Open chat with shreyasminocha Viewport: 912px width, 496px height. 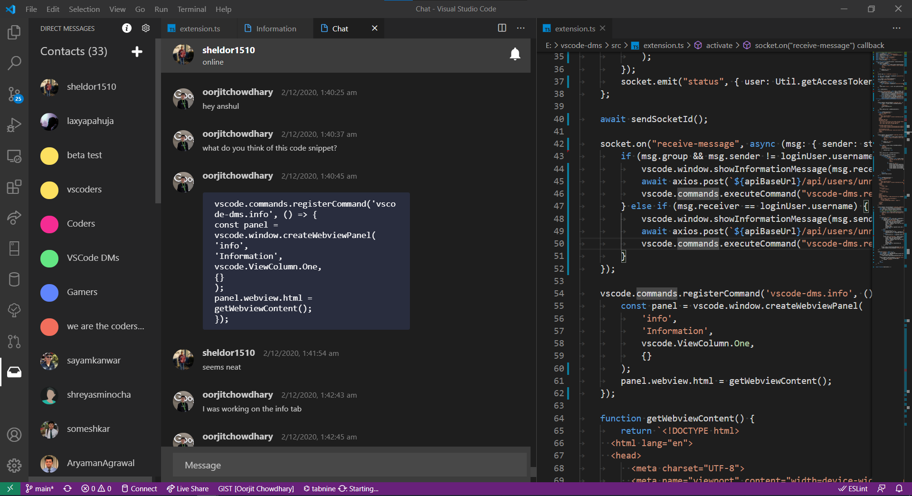98,395
